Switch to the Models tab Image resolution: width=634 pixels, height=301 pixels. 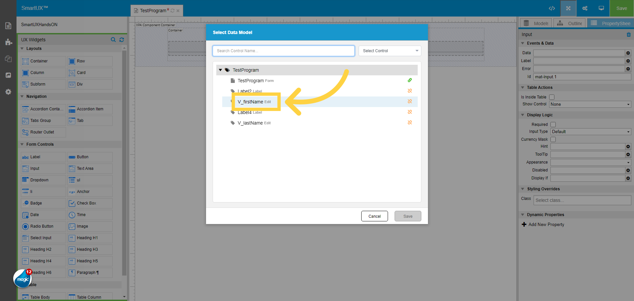[536, 23]
